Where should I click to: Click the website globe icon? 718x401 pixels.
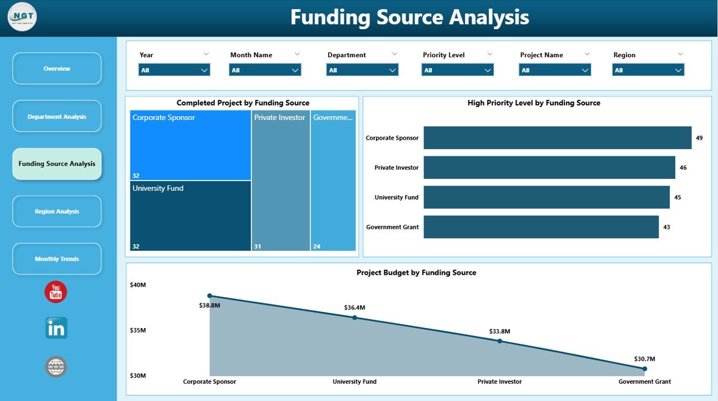pos(56,366)
